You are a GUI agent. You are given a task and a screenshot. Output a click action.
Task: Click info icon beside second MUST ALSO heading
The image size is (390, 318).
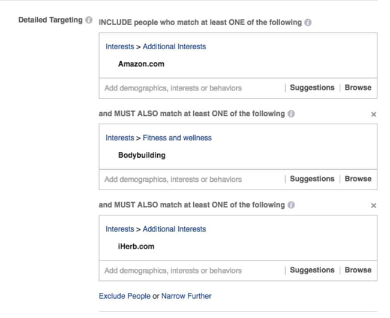[291, 205]
